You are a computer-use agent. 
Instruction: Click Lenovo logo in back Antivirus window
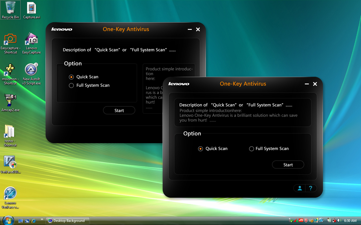[x=62, y=29]
